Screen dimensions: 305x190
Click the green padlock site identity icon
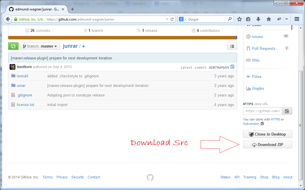(16, 19)
